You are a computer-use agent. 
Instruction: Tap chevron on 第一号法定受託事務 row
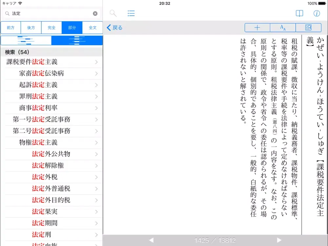click(96, 119)
